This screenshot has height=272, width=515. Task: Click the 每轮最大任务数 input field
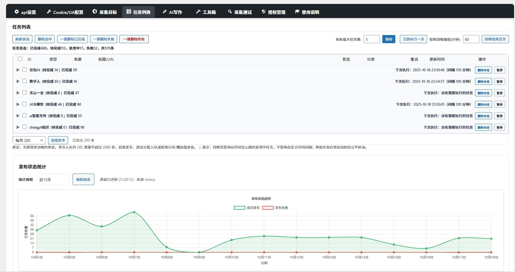click(371, 39)
